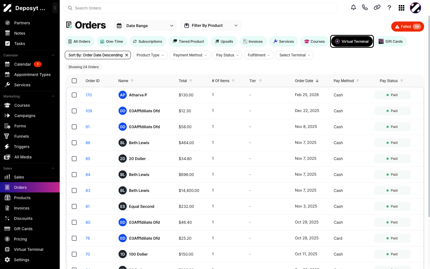Collapse the Marketing sidebar section
Image resolution: width=430 pixels, height=269 pixels.
point(53,96)
